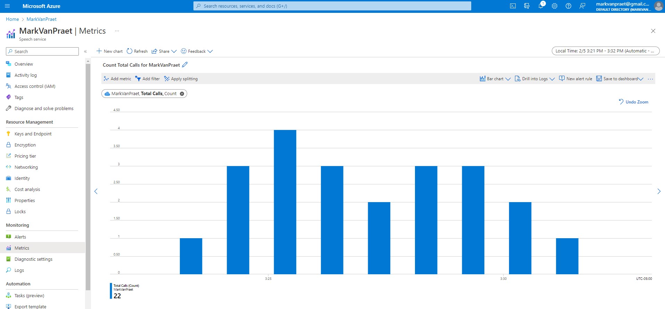The image size is (665, 309).
Task: Go to Diagnostic settings page
Action: (33, 259)
